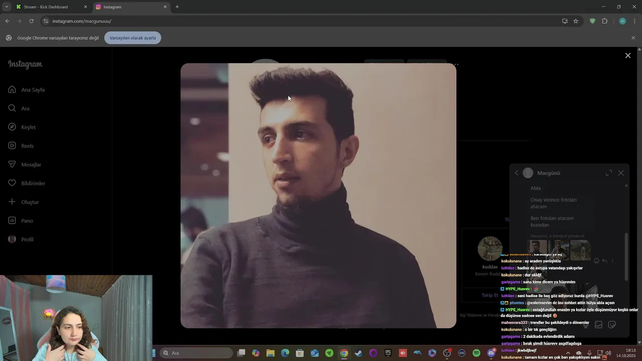Go back in the Macgünü chat popup
This screenshot has width=642, height=361.
click(517, 173)
